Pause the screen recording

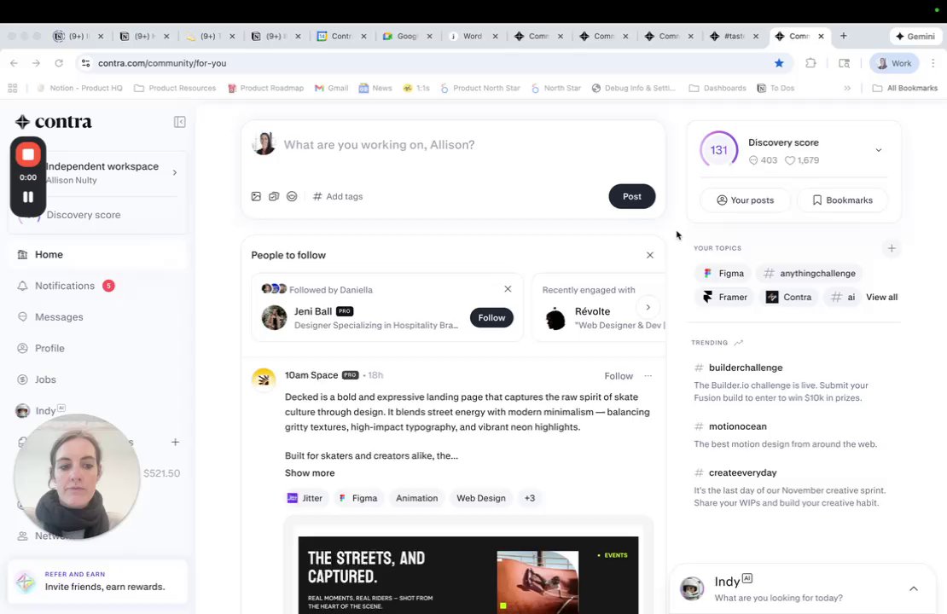pos(28,197)
